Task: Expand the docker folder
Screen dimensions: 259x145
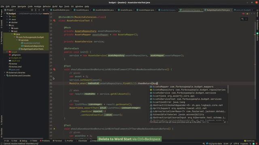Action: click(7, 23)
